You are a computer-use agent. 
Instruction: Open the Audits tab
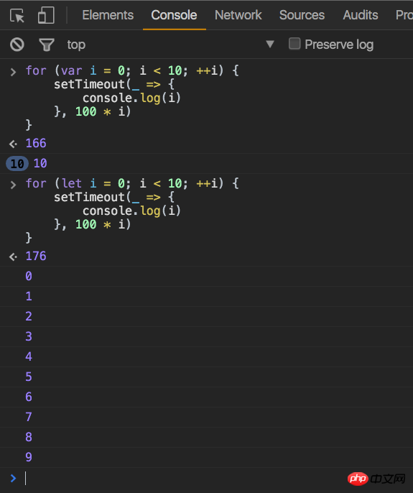pyautogui.click(x=361, y=15)
